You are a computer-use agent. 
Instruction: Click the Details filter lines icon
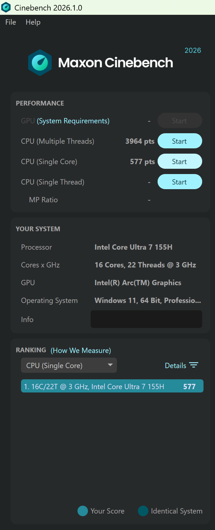pyautogui.click(x=194, y=365)
